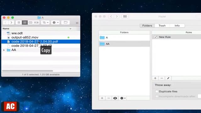Zoom Finder window with green button
The image size is (201, 113).
click(13, 18)
